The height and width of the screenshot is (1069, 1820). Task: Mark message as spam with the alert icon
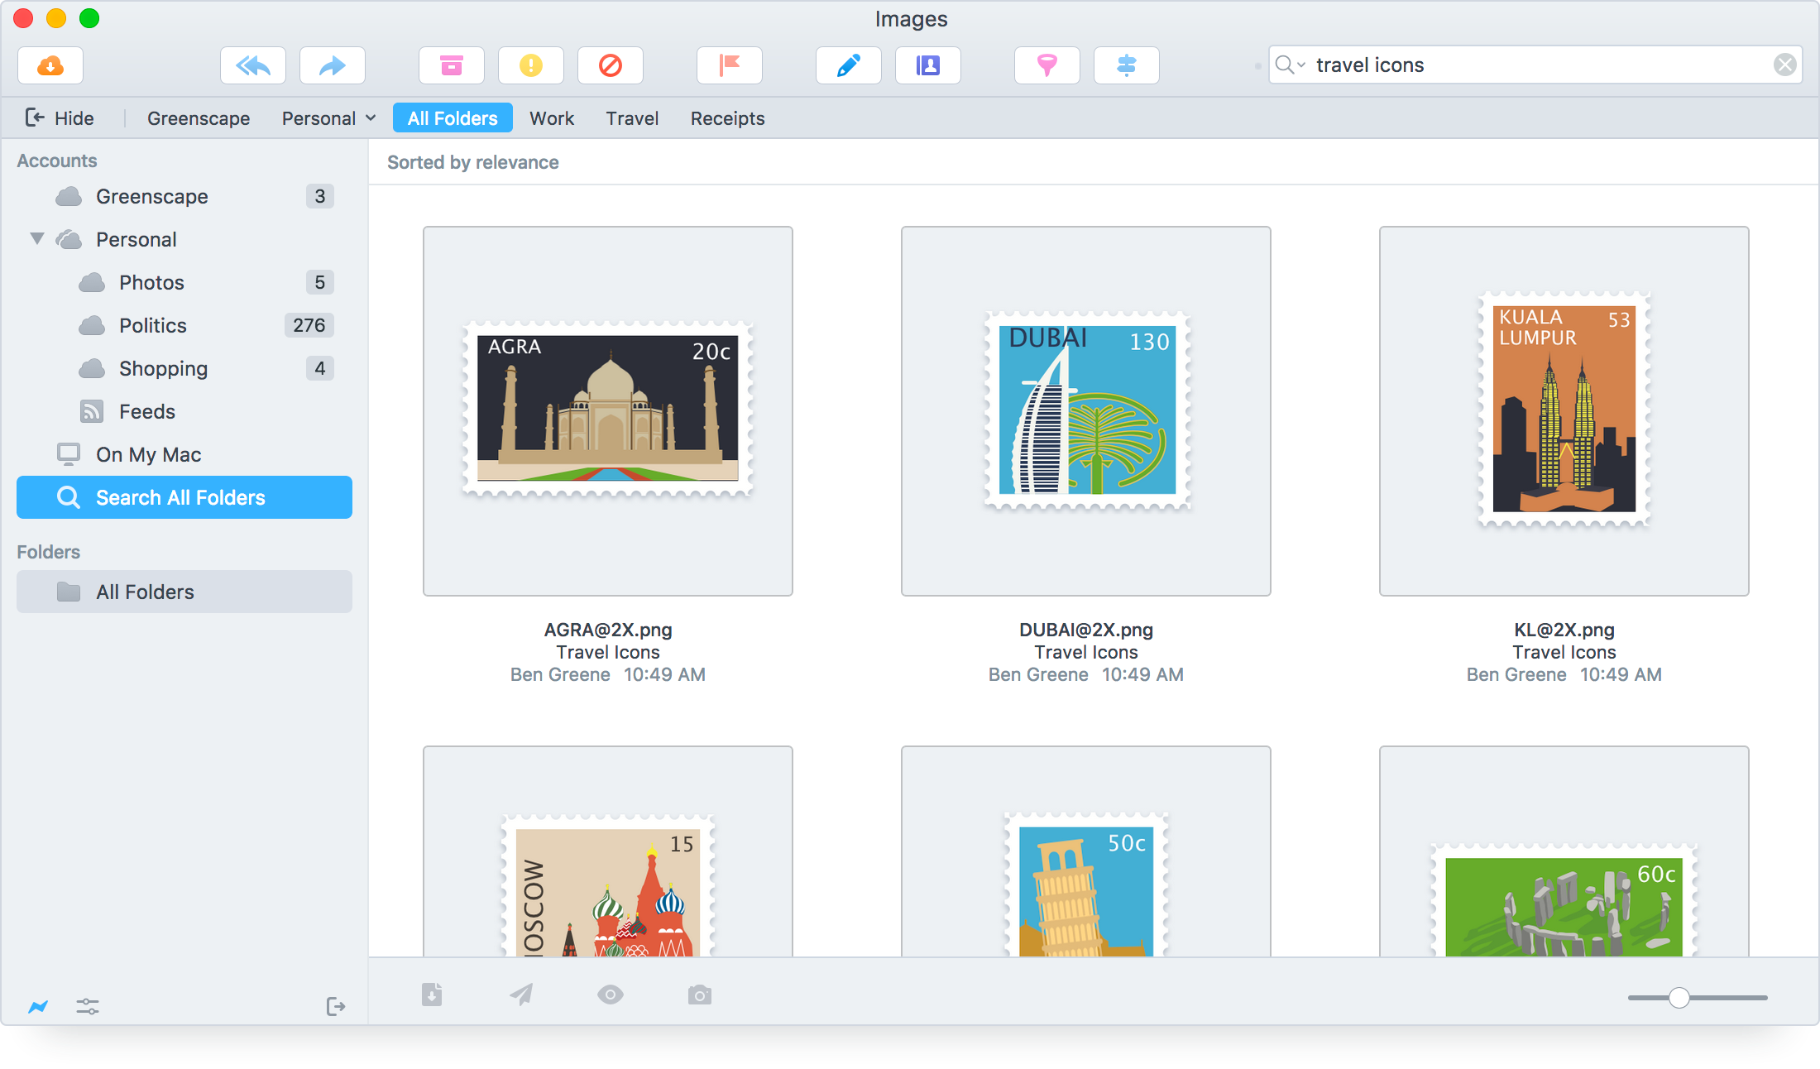(x=530, y=65)
